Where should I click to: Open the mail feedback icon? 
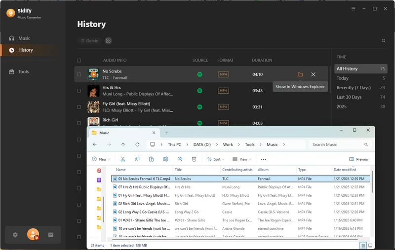tap(51, 235)
